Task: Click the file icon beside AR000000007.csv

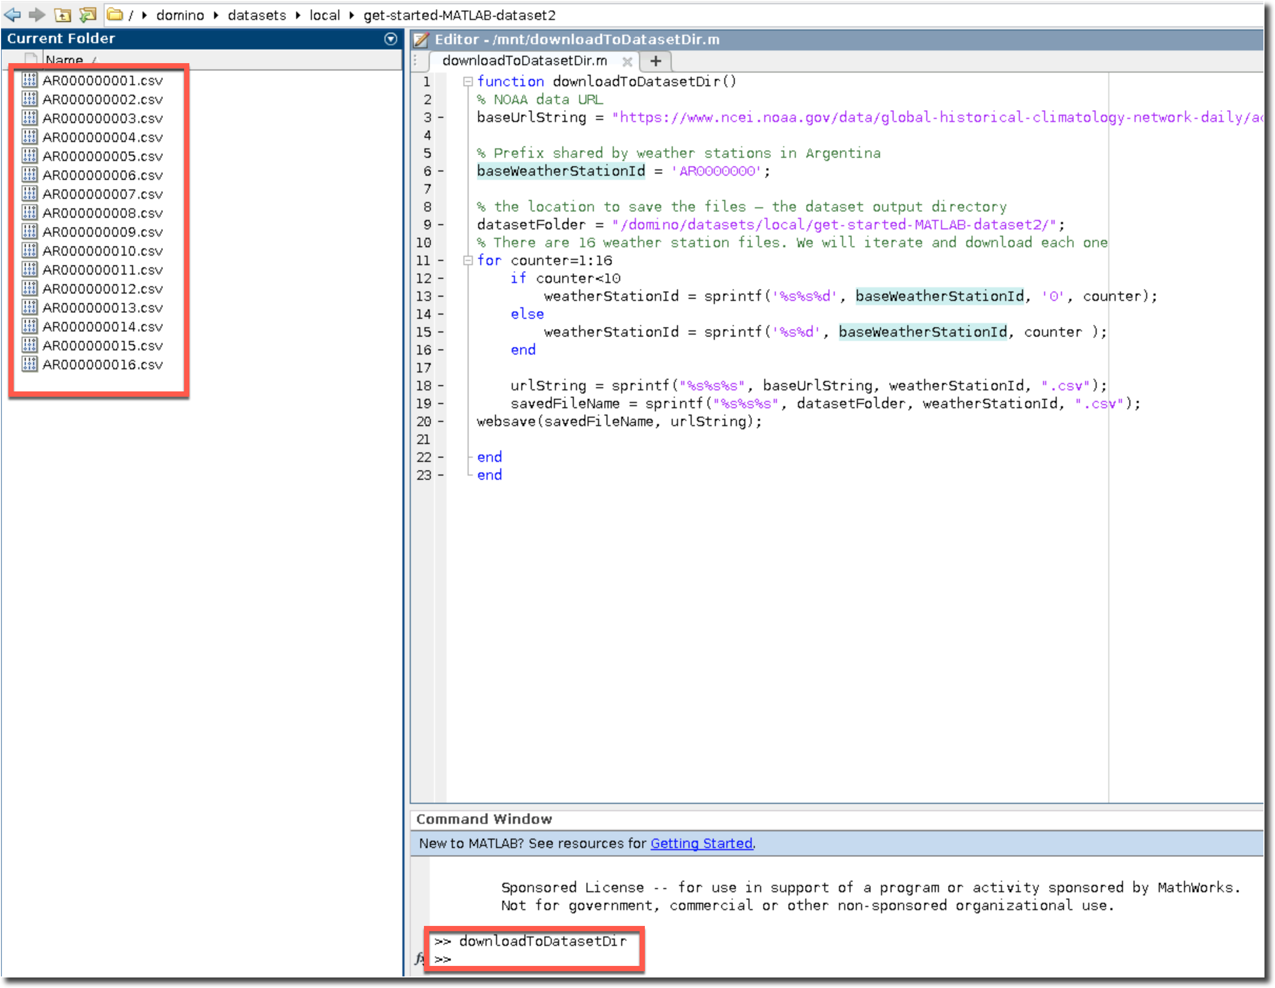Action: (x=29, y=193)
